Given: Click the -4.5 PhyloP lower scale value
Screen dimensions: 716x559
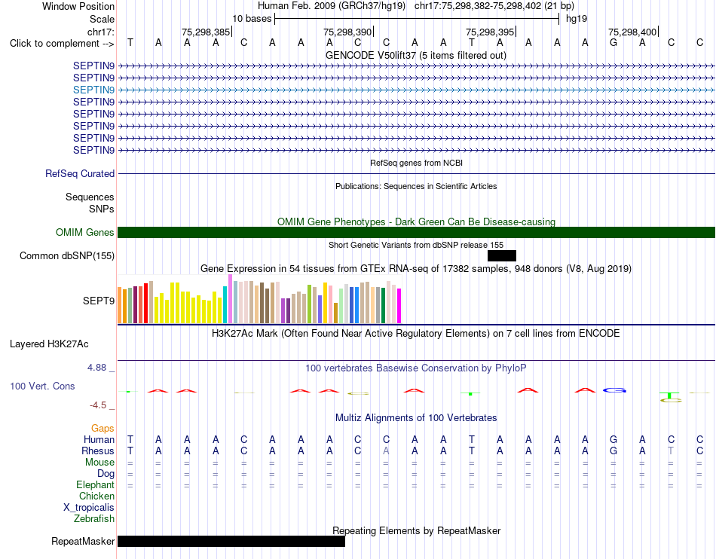Looking at the screenshot, I should [98, 405].
